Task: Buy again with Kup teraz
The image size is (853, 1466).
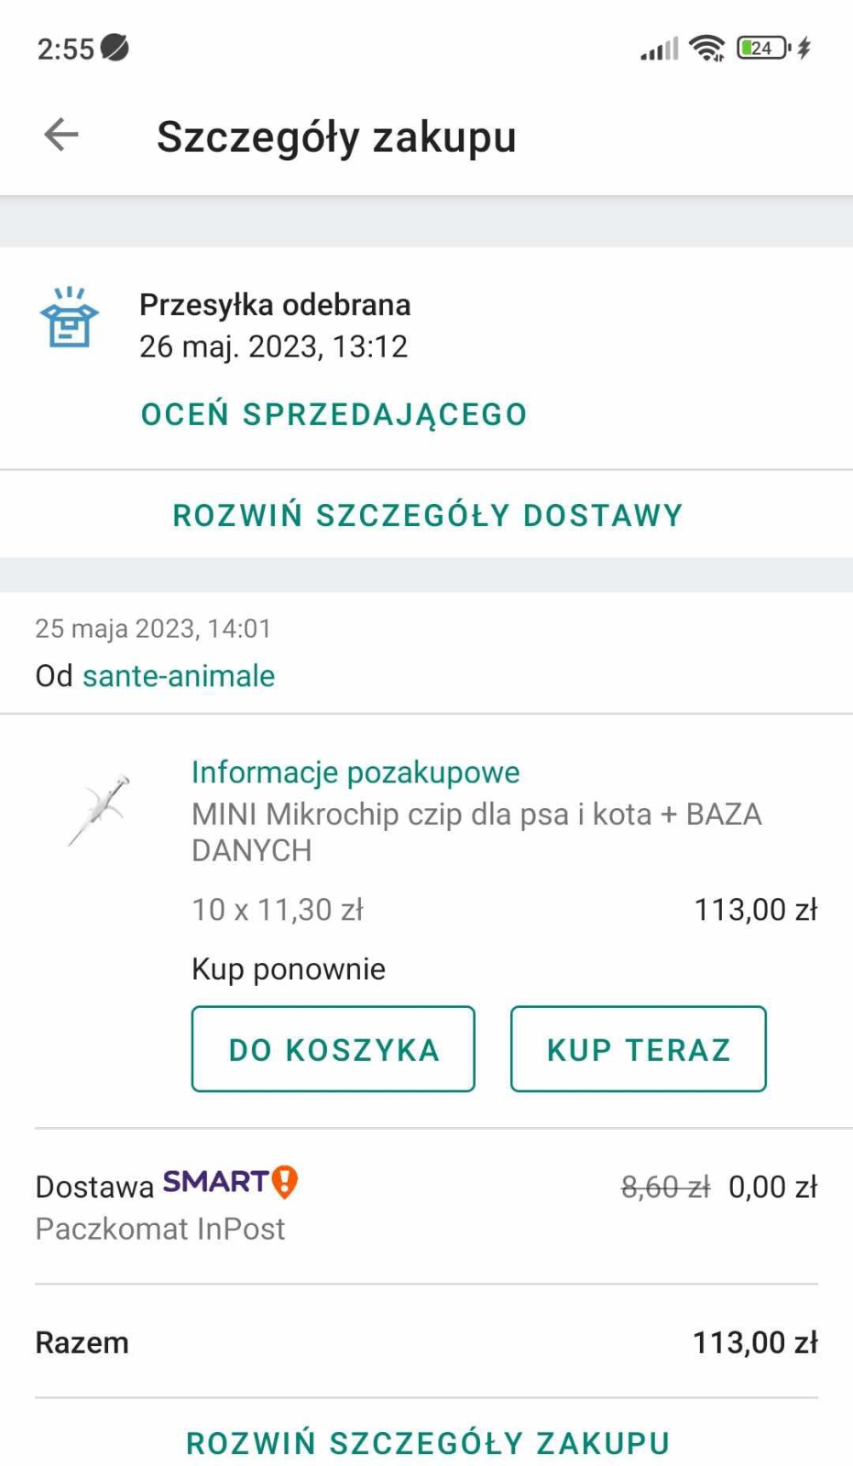Action: [639, 1049]
